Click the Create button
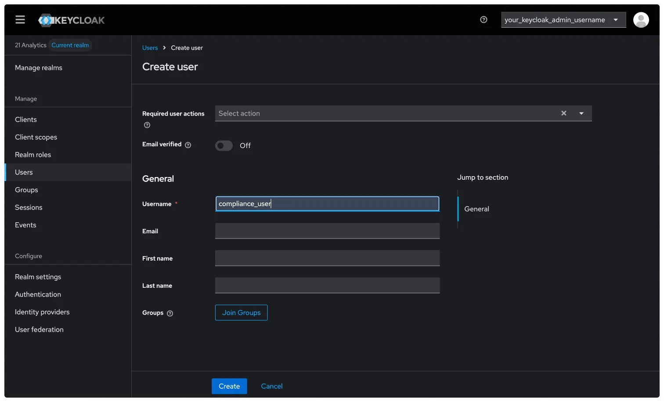 point(229,386)
